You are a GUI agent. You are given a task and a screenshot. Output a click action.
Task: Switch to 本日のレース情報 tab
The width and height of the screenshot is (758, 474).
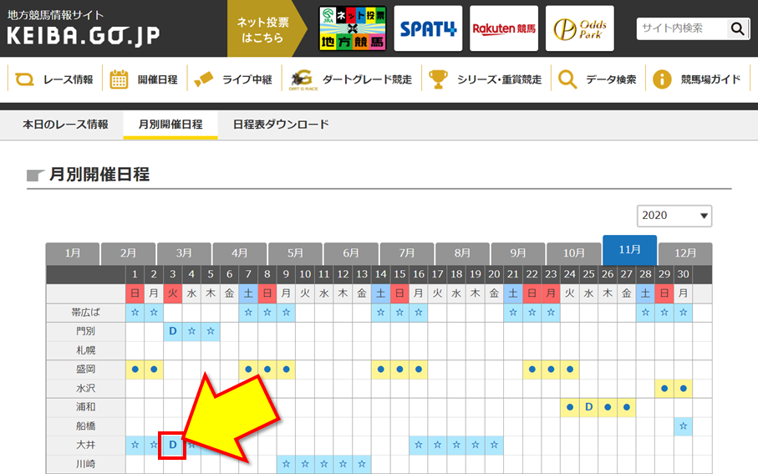point(65,125)
